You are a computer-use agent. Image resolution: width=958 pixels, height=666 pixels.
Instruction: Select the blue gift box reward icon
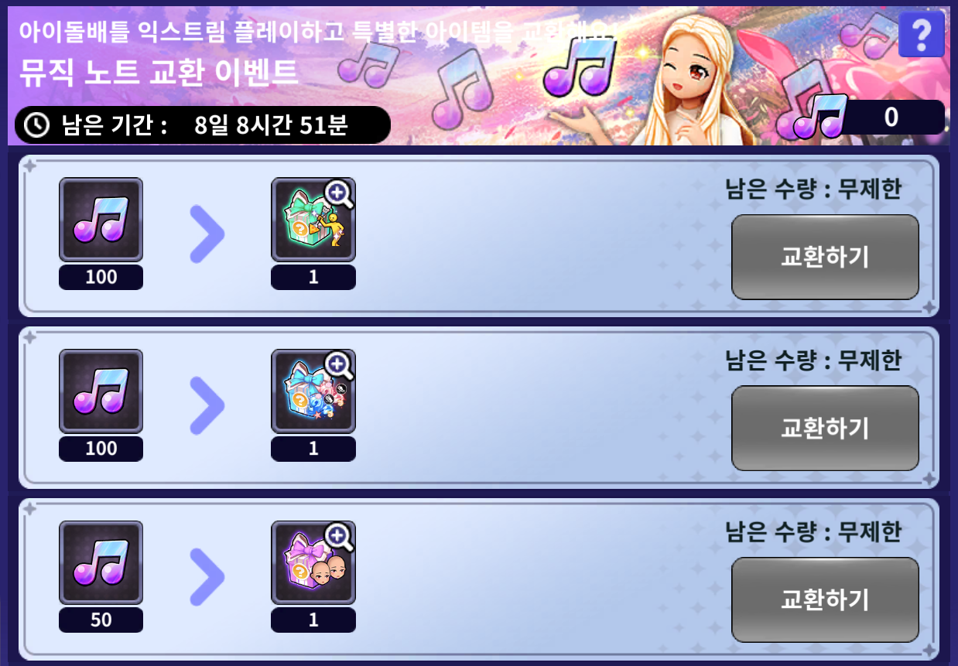(313, 391)
